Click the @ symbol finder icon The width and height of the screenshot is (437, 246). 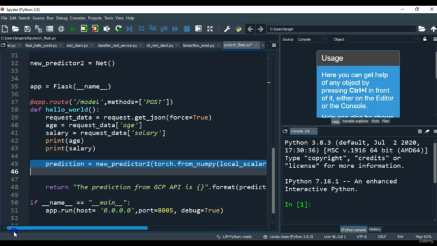click(x=61, y=29)
